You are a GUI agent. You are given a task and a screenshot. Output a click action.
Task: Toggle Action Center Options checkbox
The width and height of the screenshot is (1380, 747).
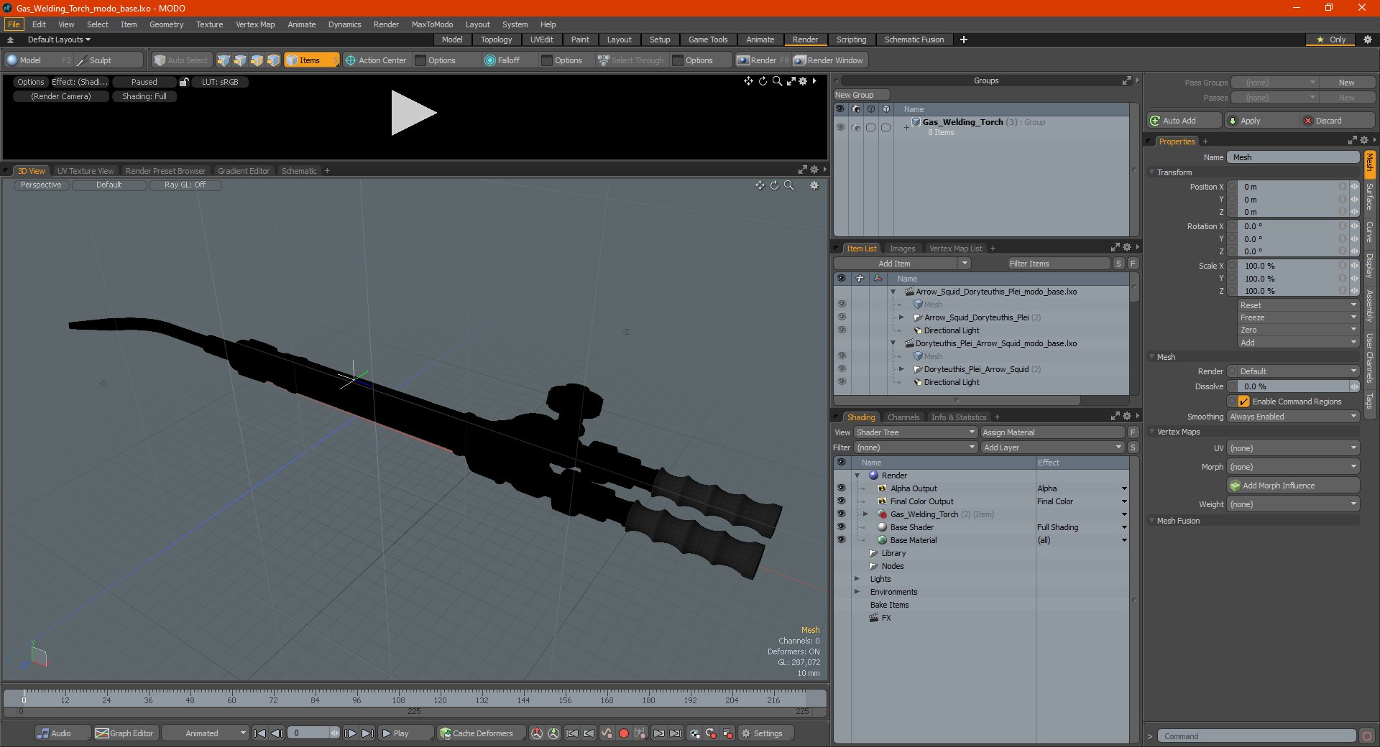click(x=421, y=60)
